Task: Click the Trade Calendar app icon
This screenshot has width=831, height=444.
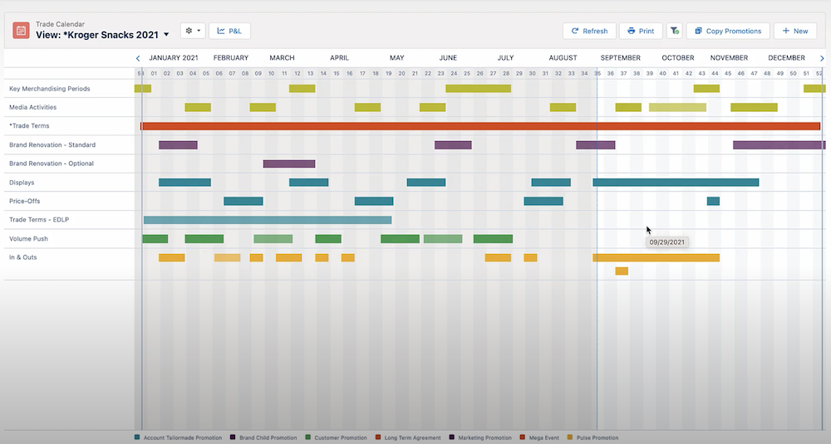Action: click(21, 31)
